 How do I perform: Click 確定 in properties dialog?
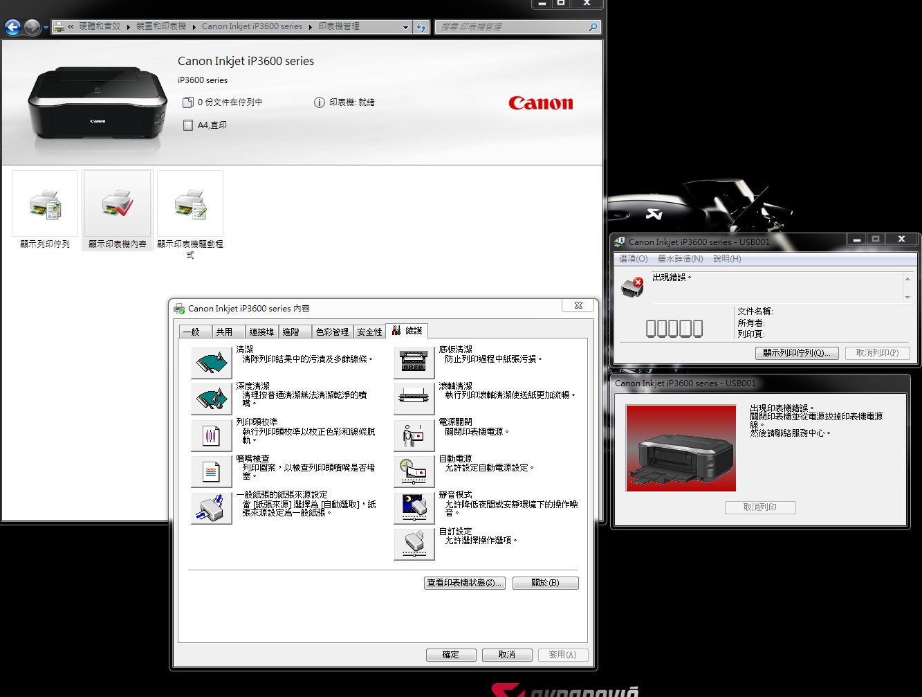coord(451,655)
